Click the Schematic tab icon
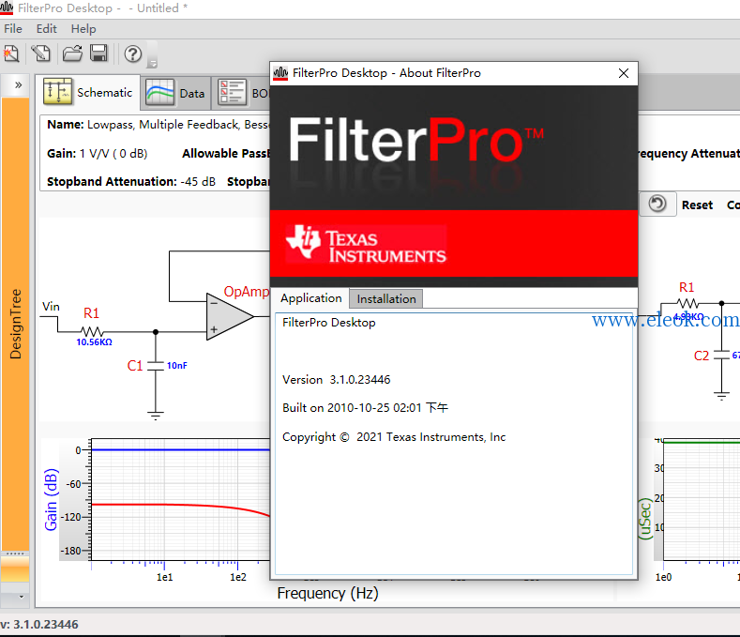 (x=57, y=92)
